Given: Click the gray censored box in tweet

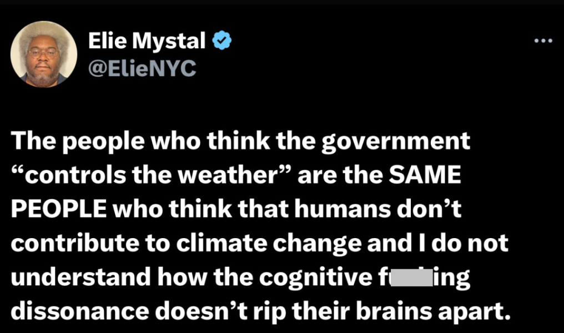Looking at the screenshot, I should tap(412, 277).
